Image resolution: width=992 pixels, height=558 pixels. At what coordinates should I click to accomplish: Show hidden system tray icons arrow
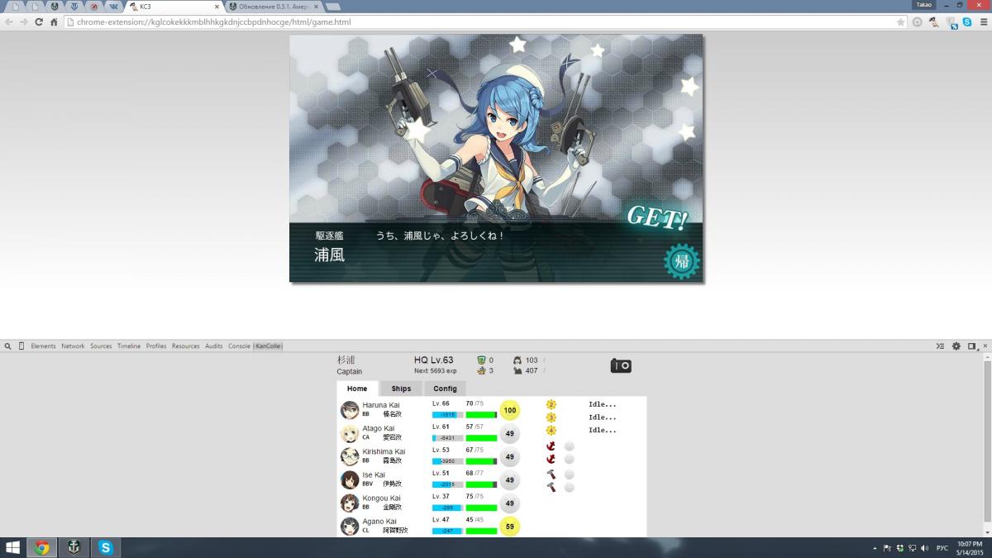pos(875,548)
